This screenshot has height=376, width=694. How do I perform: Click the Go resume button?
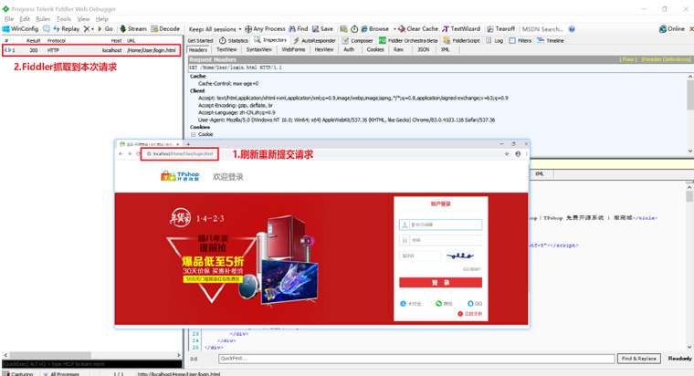tap(105, 29)
